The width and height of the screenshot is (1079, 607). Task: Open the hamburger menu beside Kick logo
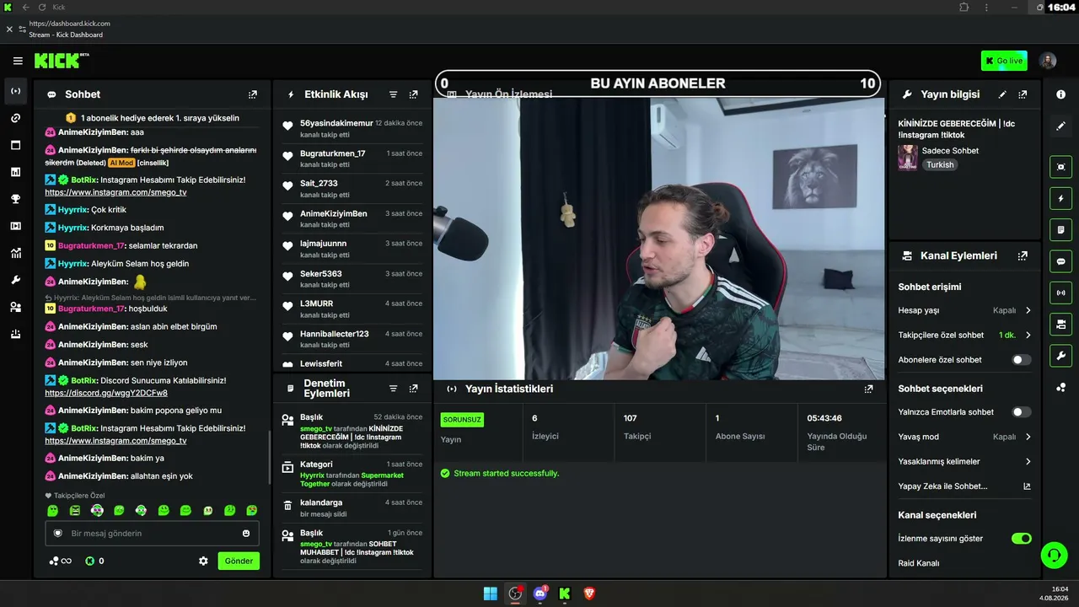(18, 61)
